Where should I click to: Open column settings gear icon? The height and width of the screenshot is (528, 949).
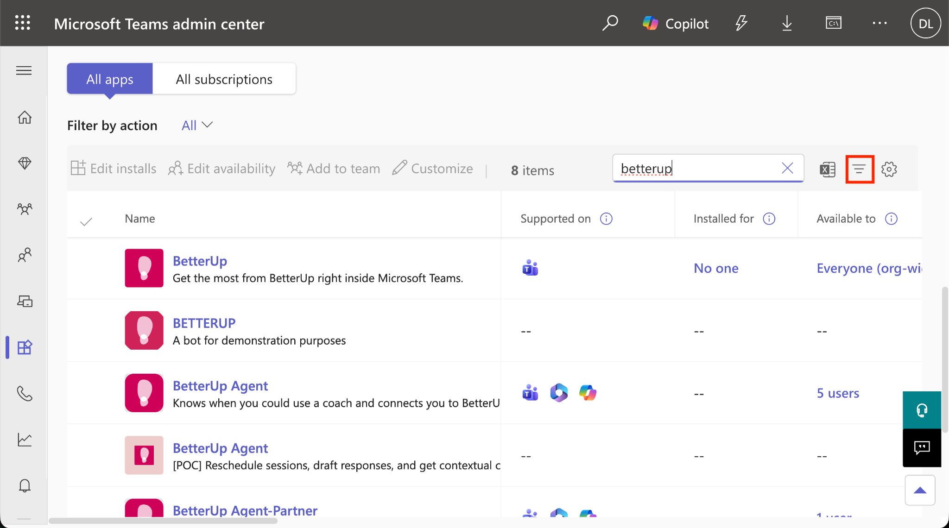click(x=889, y=169)
